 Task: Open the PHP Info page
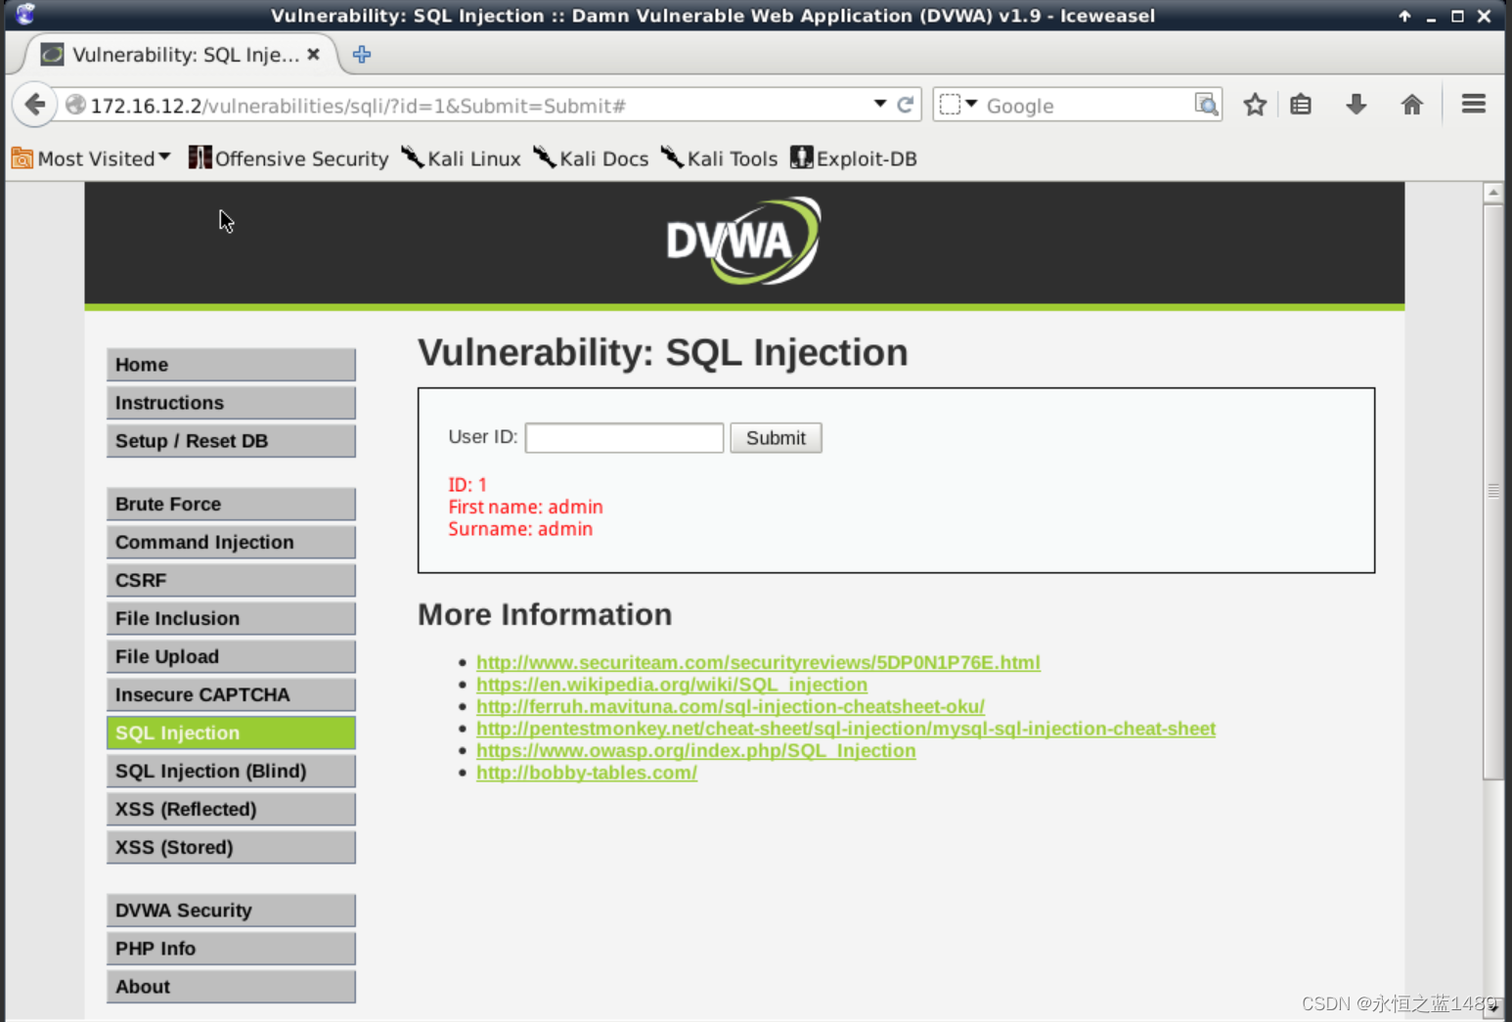coord(231,949)
